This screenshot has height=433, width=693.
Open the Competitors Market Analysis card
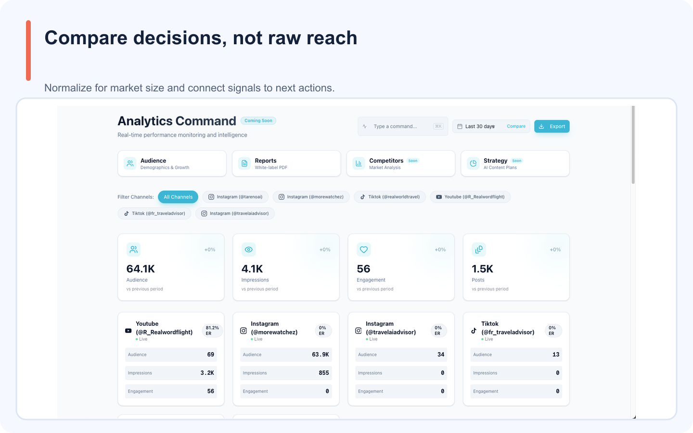point(401,164)
